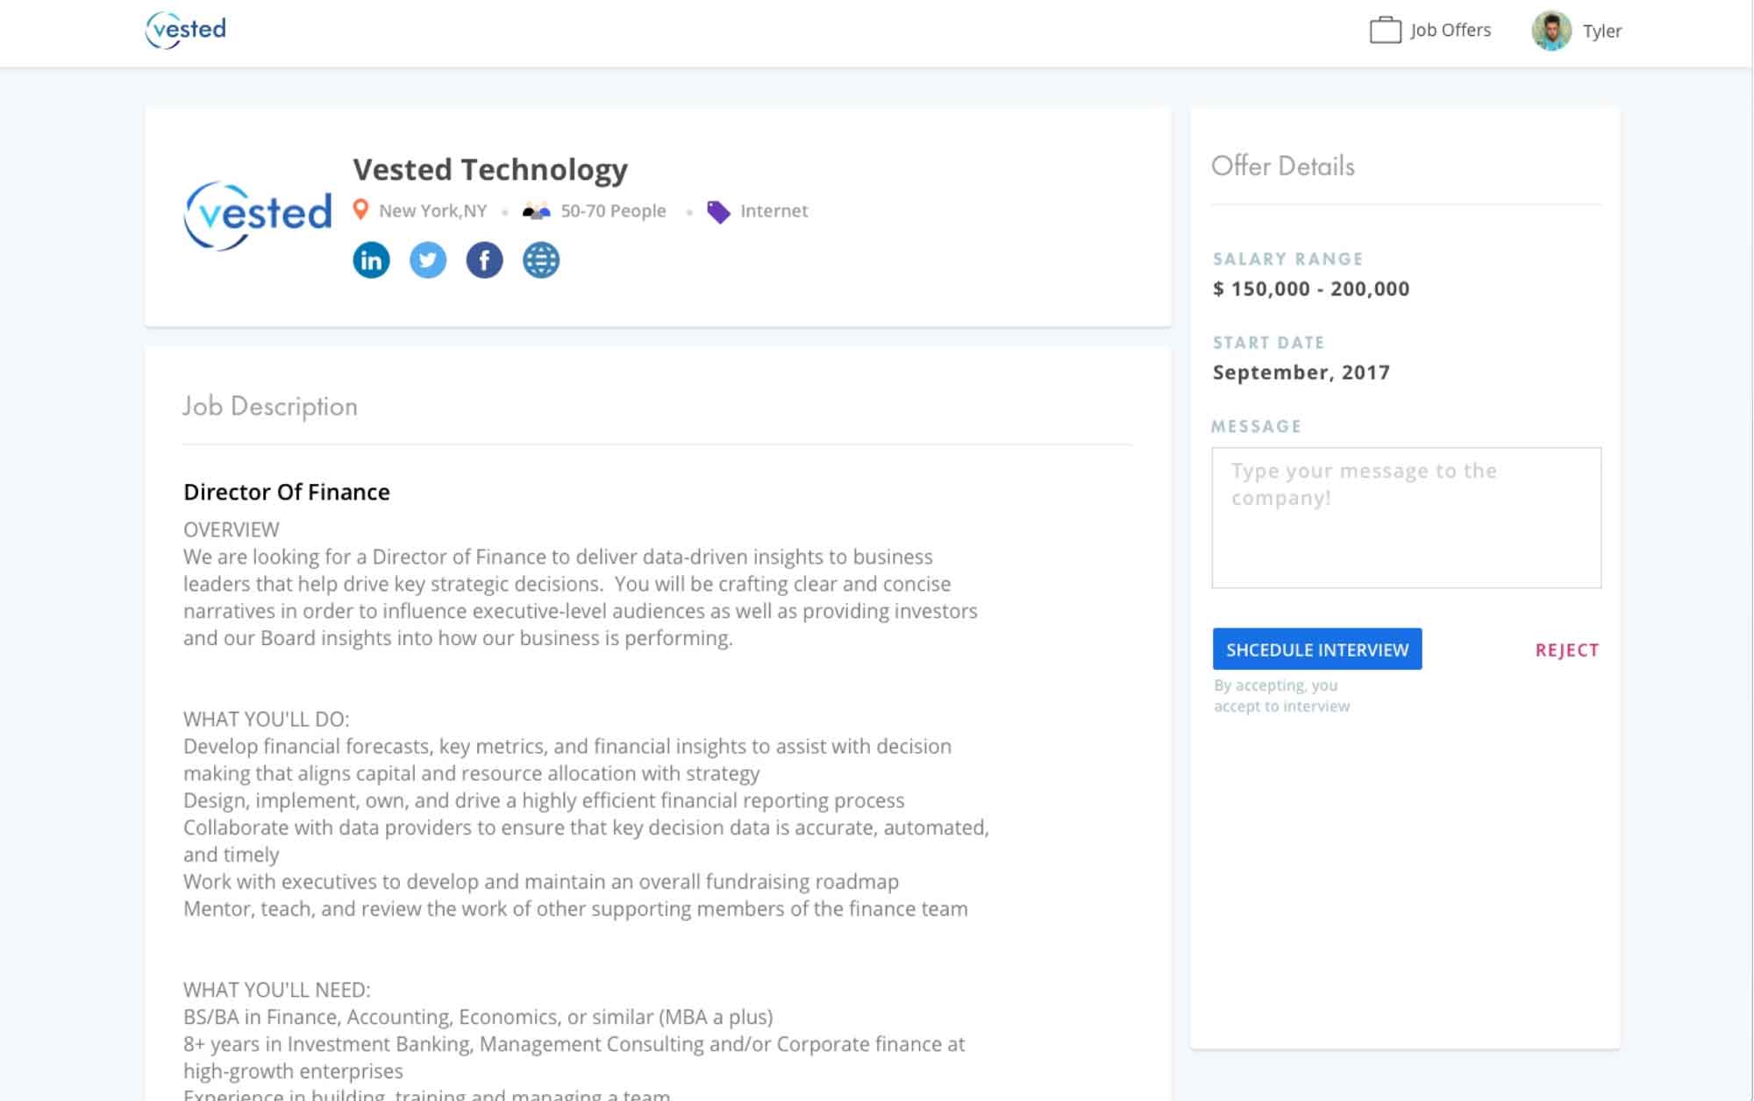This screenshot has height=1101, width=1754.
Task: Click the SALARY RANGE label
Action: coord(1288,259)
